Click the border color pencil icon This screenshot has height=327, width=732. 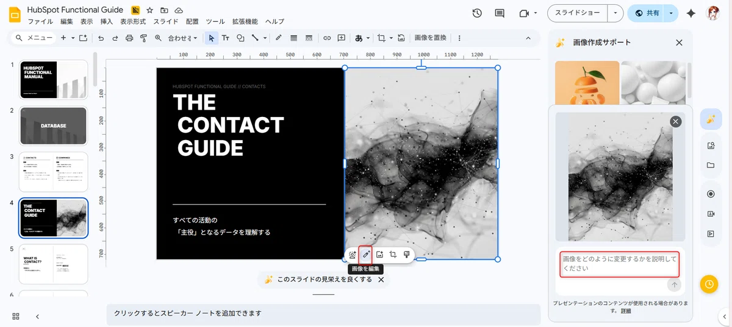tap(279, 38)
